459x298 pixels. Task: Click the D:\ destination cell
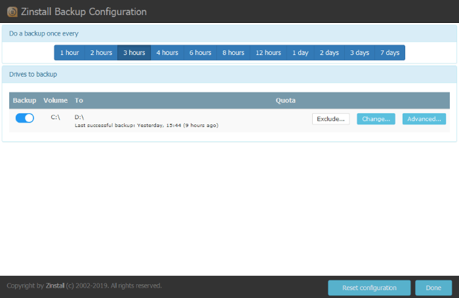[x=79, y=117]
